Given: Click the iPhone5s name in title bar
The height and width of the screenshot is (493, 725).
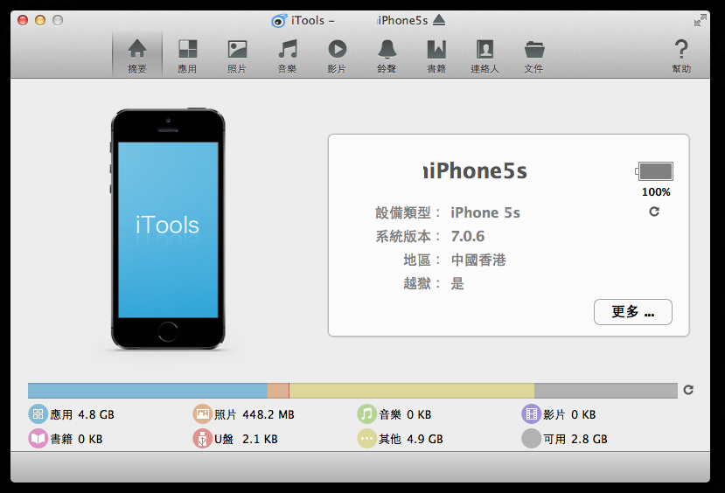Looking at the screenshot, I should coord(402,20).
